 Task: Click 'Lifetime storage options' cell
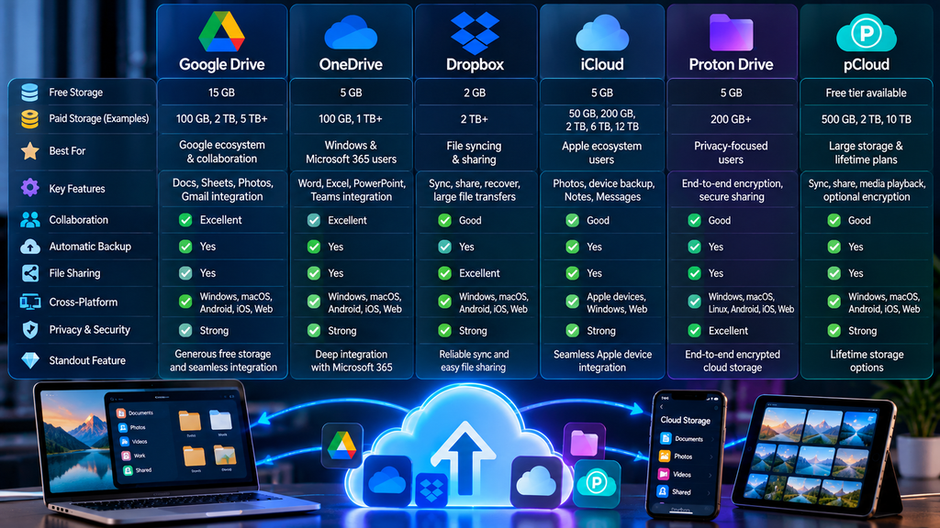click(x=867, y=361)
